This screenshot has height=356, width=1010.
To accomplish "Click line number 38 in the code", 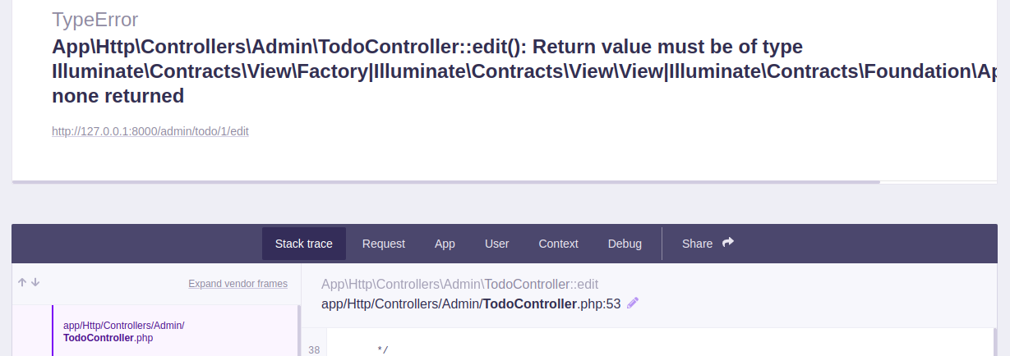I will click(x=314, y=350).
